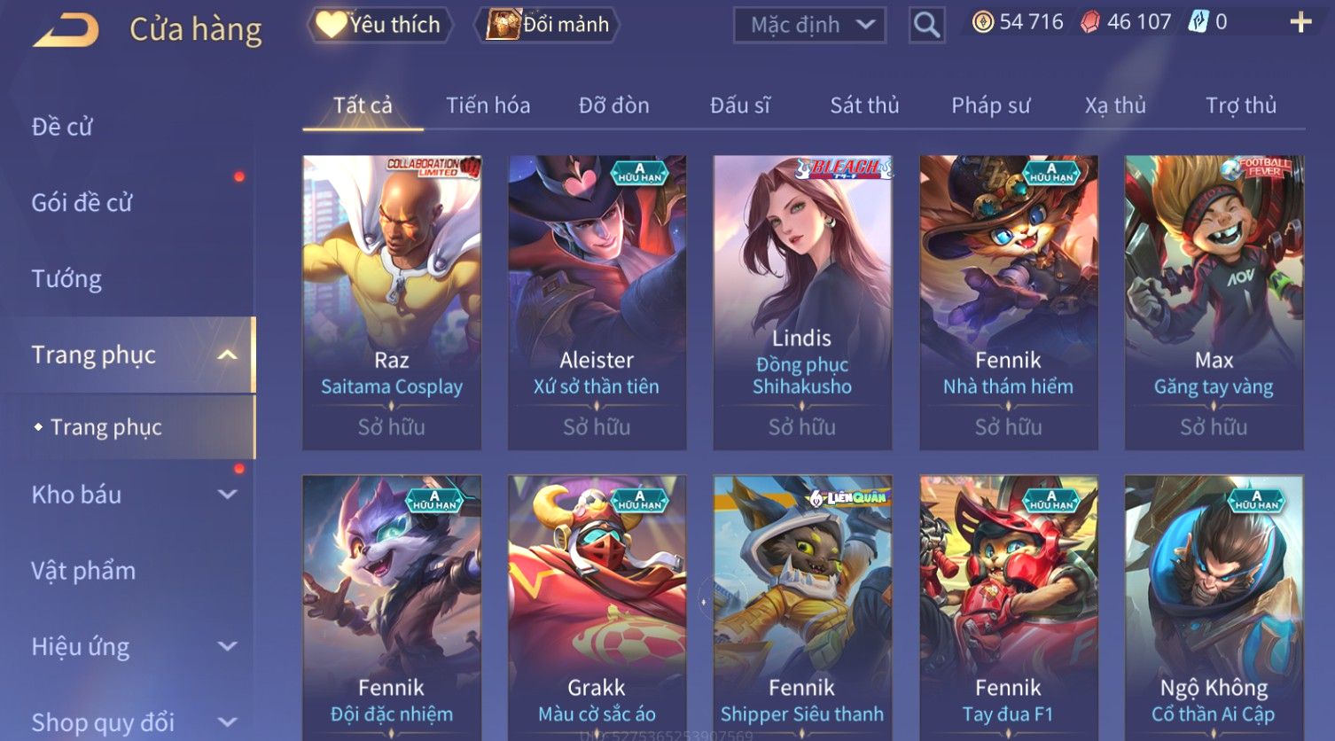
Task: Open the Mặc định sort dropdown
Action: pos(809,25)
